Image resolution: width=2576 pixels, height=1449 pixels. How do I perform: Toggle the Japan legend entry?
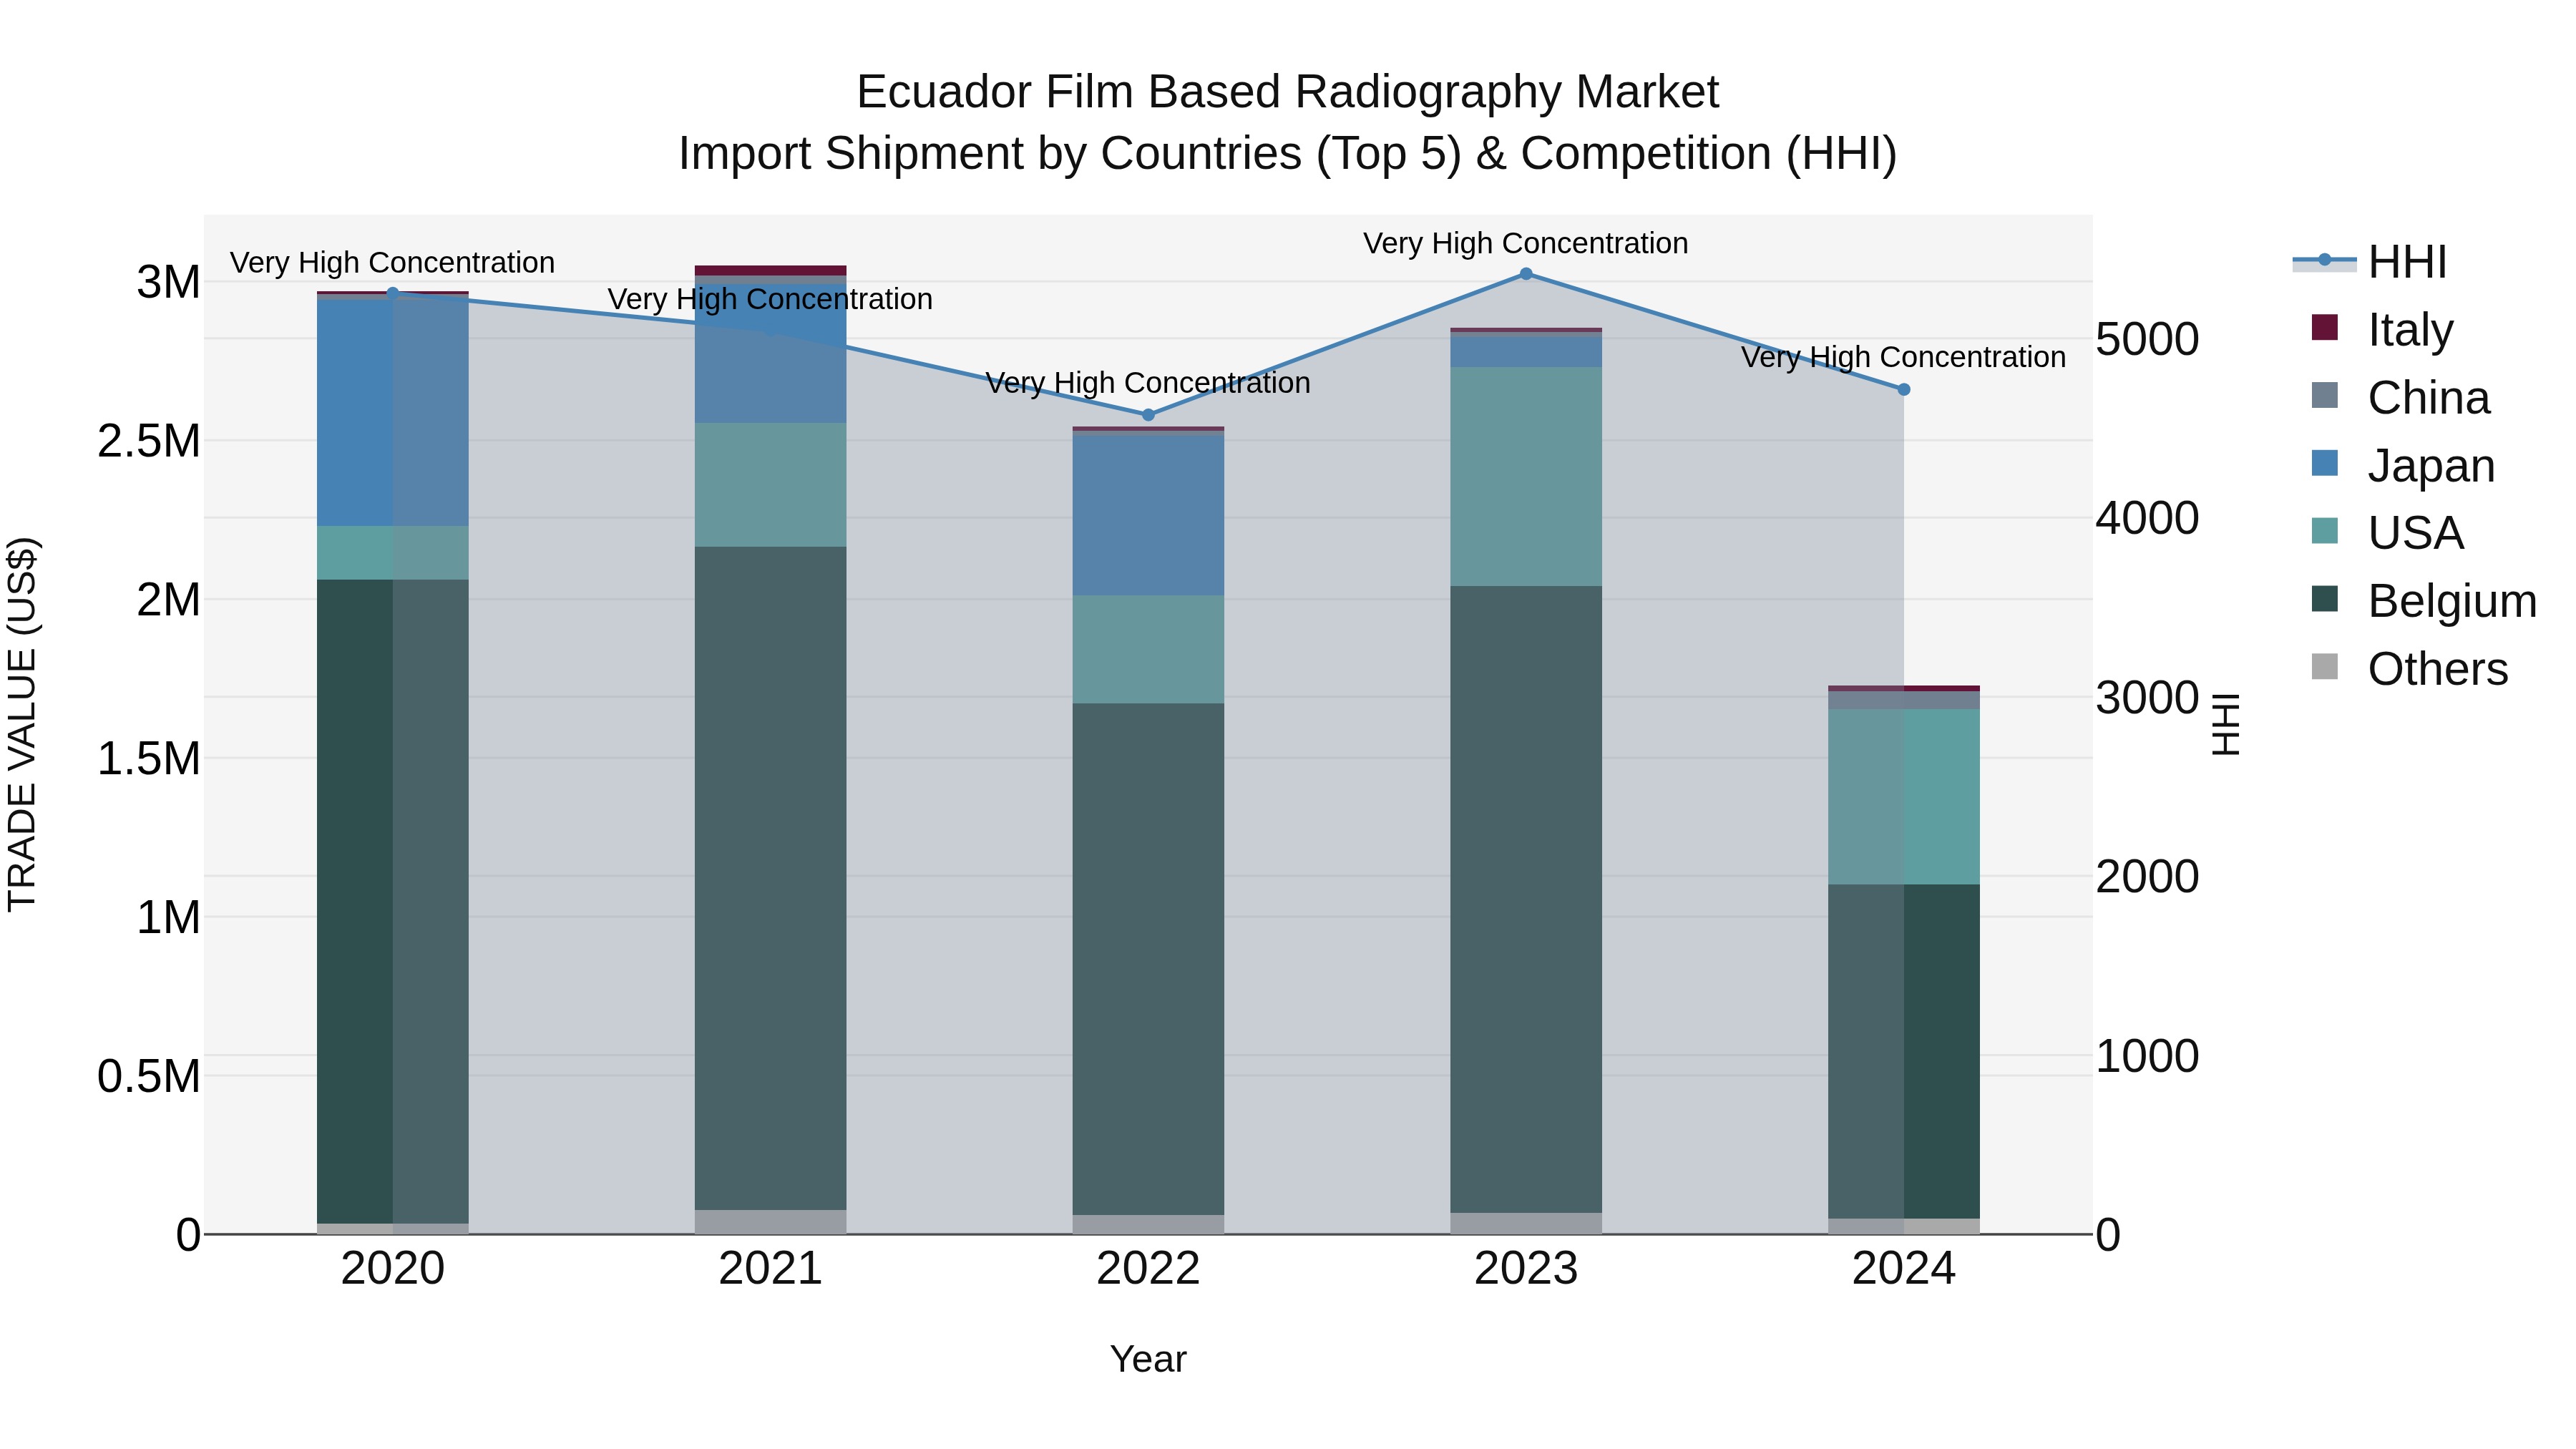click(x=2404, y=465)
